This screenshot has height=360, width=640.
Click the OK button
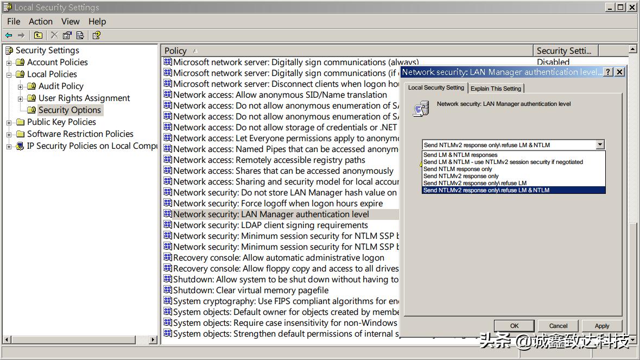(x=514, y=326)
